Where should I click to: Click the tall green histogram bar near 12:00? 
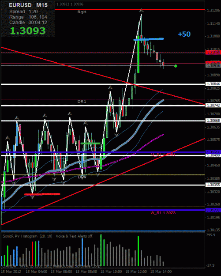[139, 251]
